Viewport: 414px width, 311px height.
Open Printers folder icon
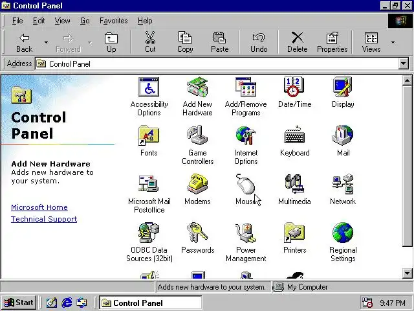point(294,233)
